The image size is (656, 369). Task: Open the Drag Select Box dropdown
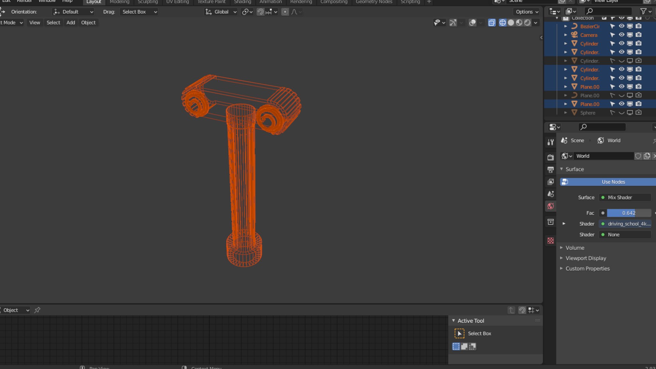pos(139,12)
